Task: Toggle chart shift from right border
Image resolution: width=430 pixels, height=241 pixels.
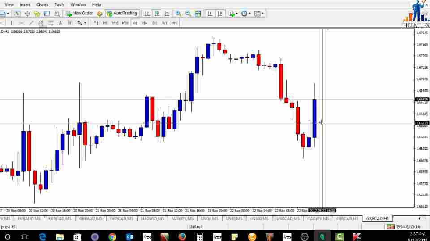Action: [219, 13]
